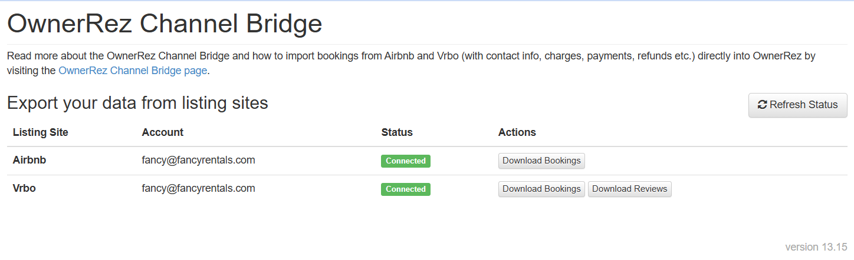Click the 'Export your data from listing sites' heading
The width and height of the screenshot is (854, 260).
click(137, 103)
